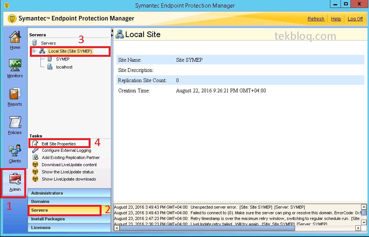The image size is (369, 237).
Task: Click the Site Description label
Action: tap(136, 70)
